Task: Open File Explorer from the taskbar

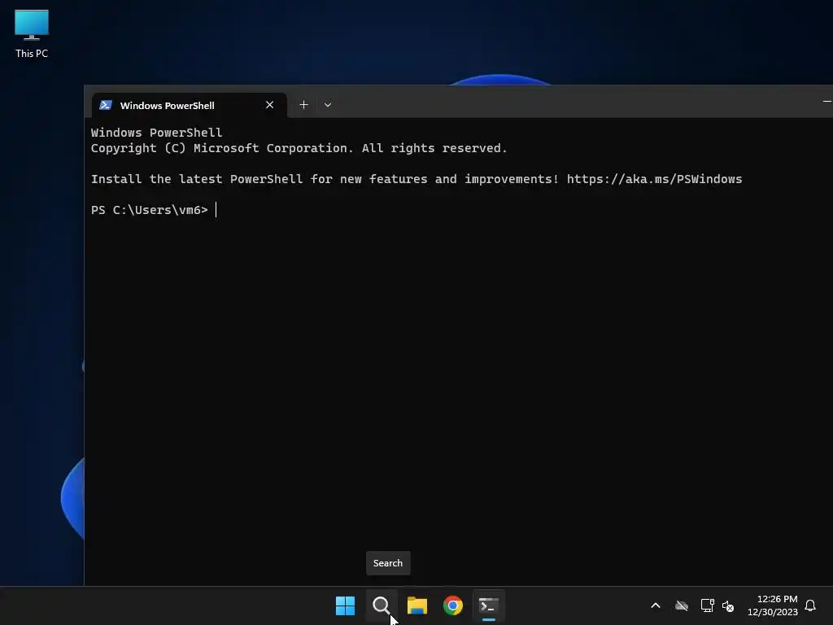Action: pyautogui.click(x=417, y=605)
